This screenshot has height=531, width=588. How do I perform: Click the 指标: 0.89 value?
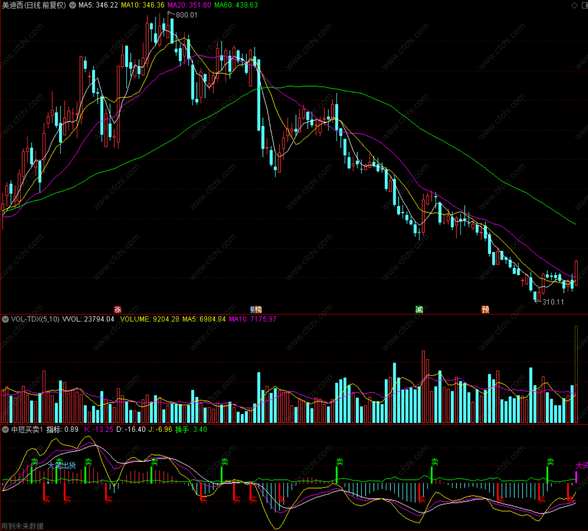[63, 429]
